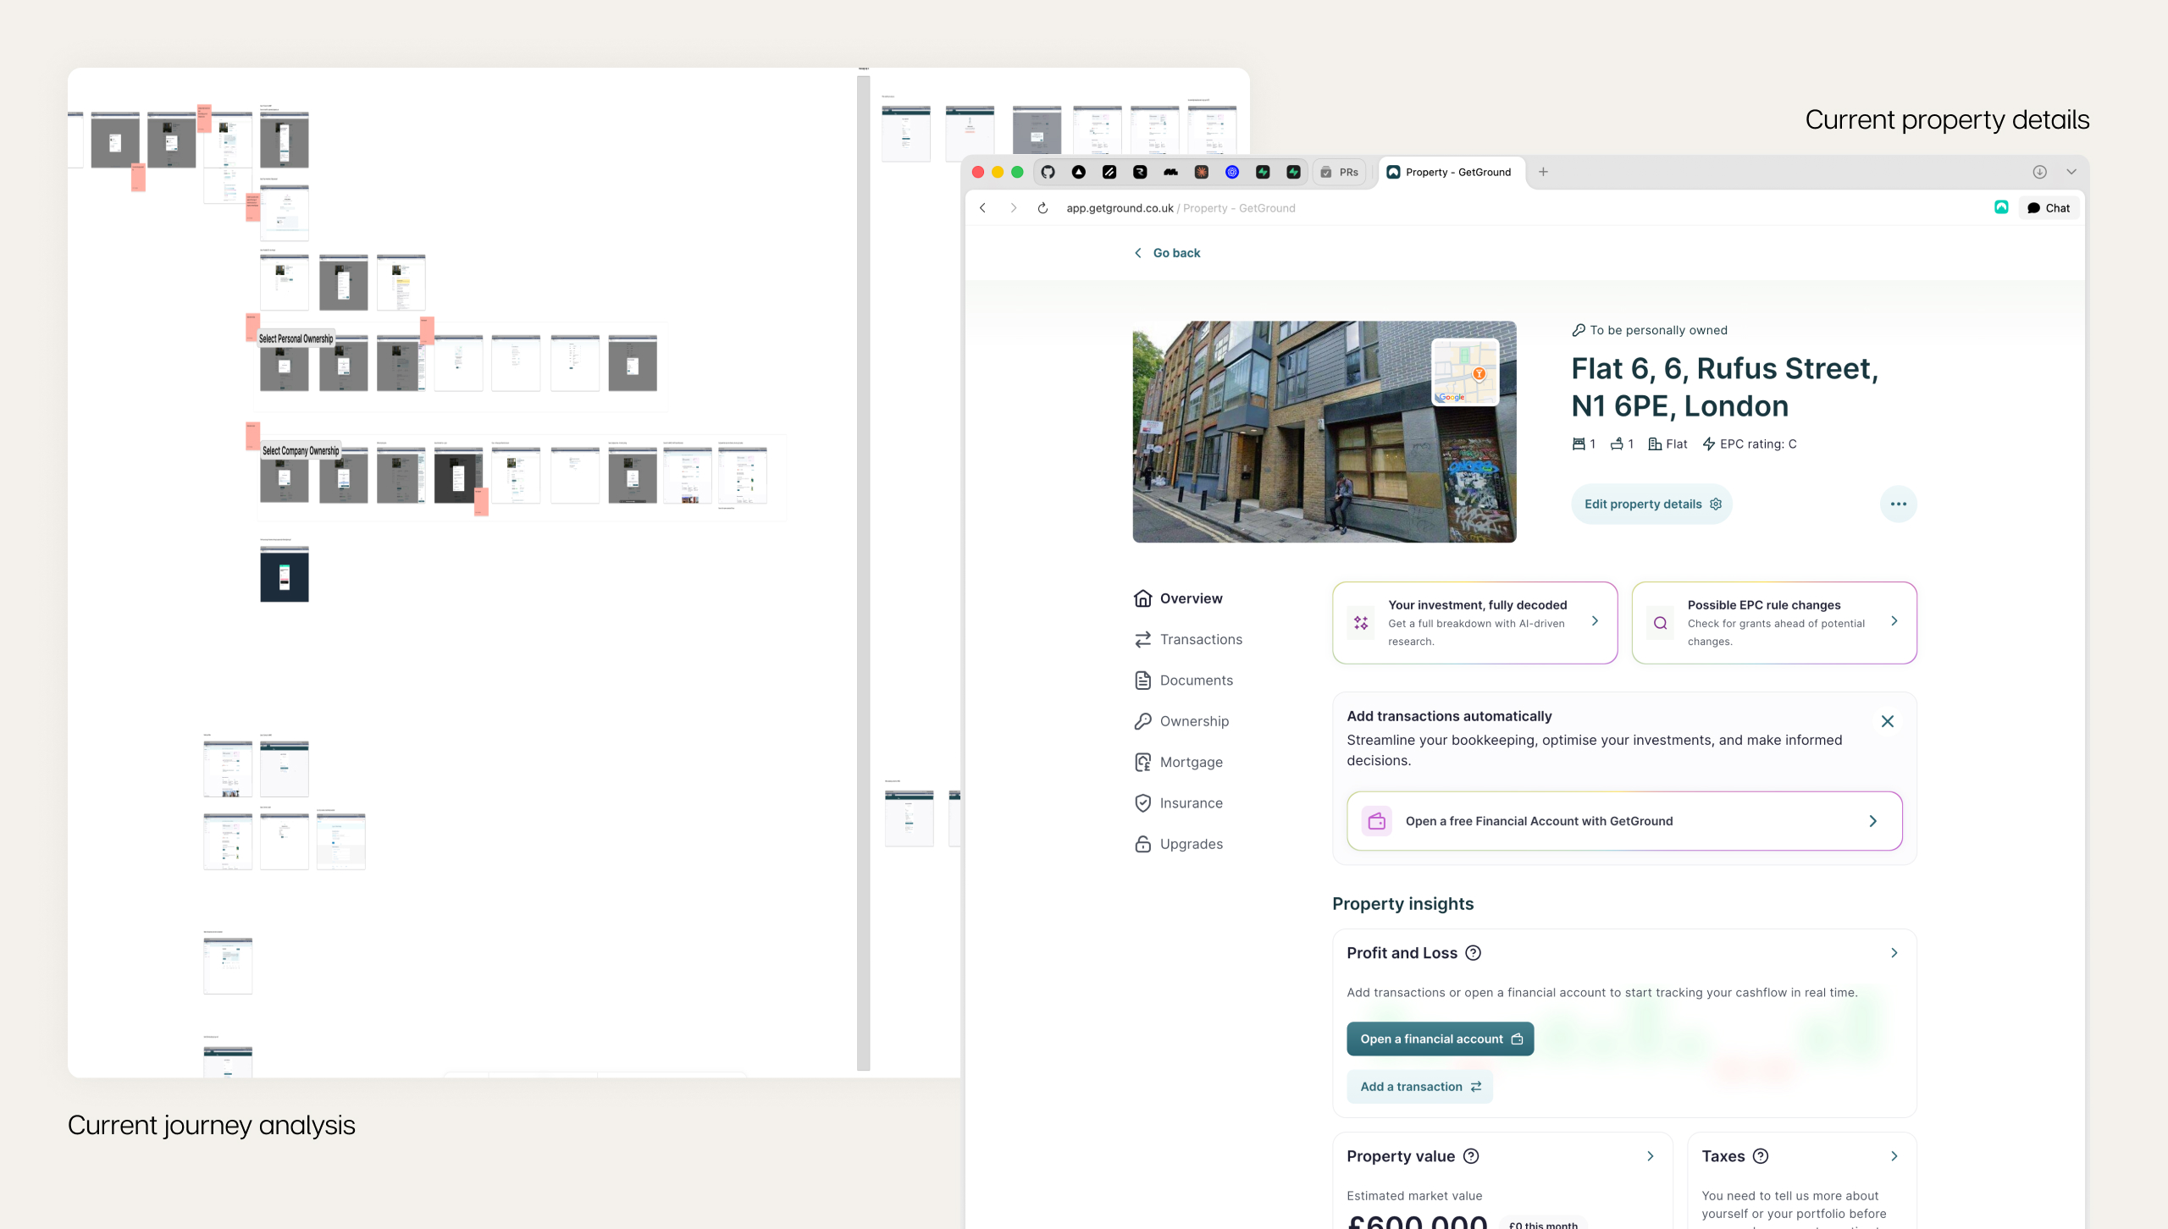Screen dimensions: 2168x1229
Task: Click the green GetGround extension icon
Action: [x=2001, y=207]
